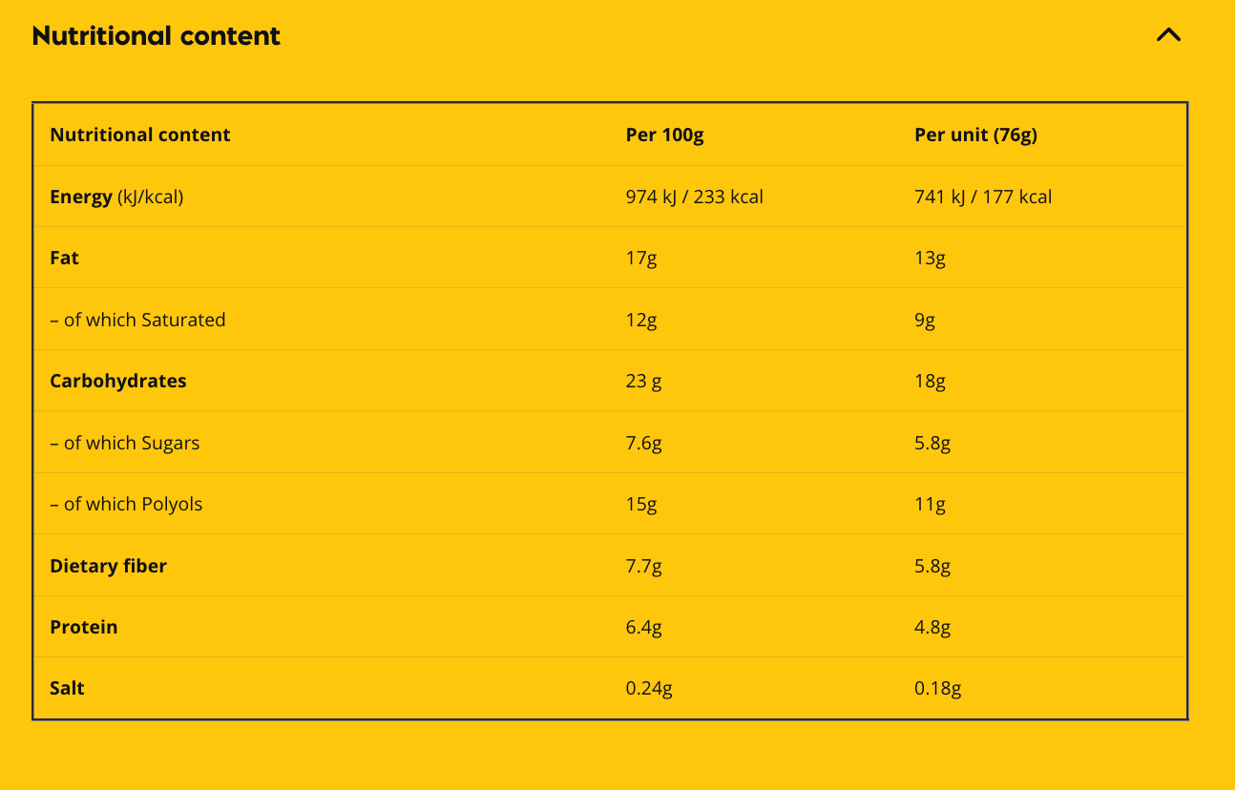Click the Per unit (76g) column header
Image resolution: width=1235 pixels, height=790 pixels.
[975, 135]
